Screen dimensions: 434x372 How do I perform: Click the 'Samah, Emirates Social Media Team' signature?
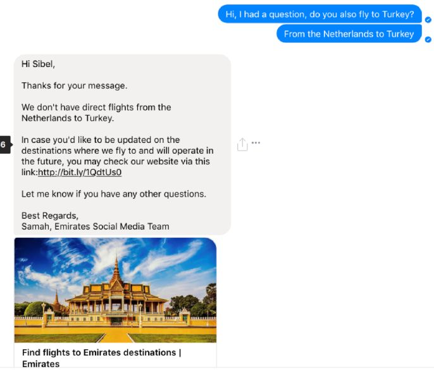point(95,226)
